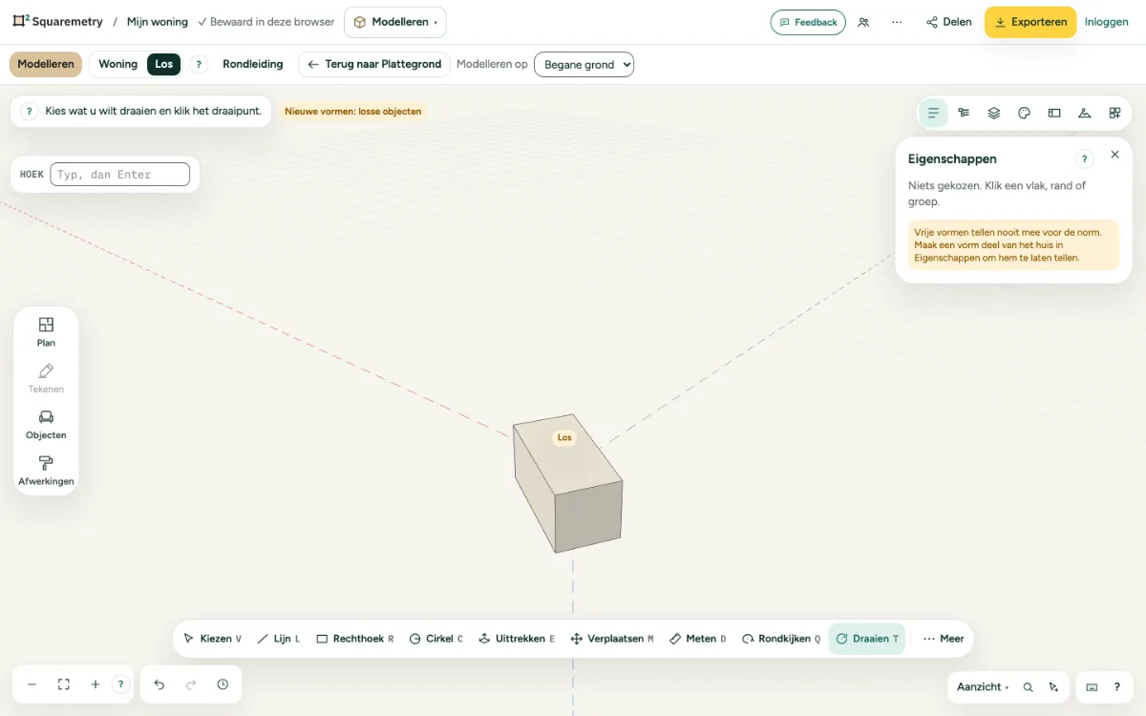
Task: Select the Meten measure tool
Action: [698, 639]
